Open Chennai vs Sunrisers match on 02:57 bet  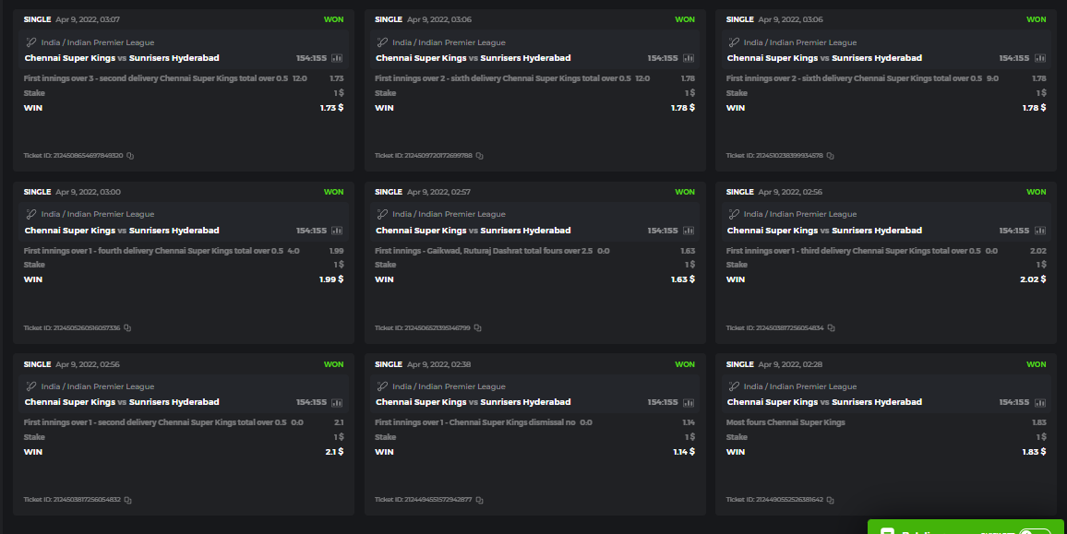[x=473, y=231]
